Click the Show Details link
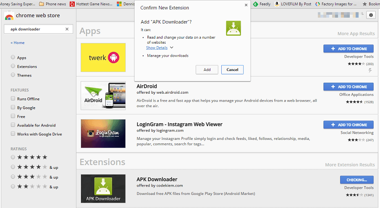This screenshot has width=380, height=208. (157, 48)
